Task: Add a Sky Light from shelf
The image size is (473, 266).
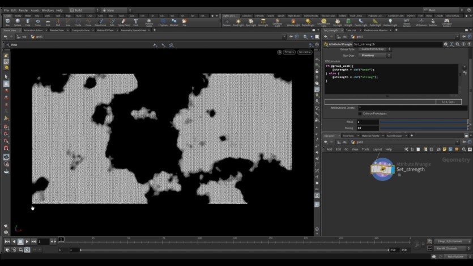Action: (338, 22)
